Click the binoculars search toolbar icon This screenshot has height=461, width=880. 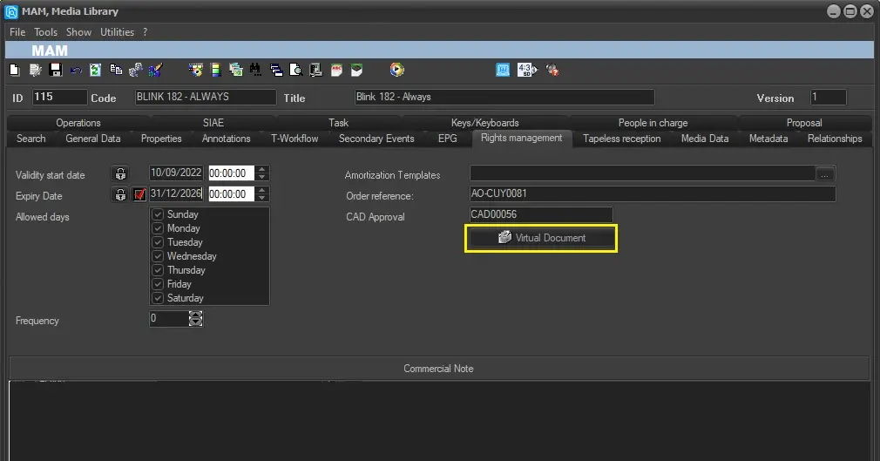click(255, 70)
